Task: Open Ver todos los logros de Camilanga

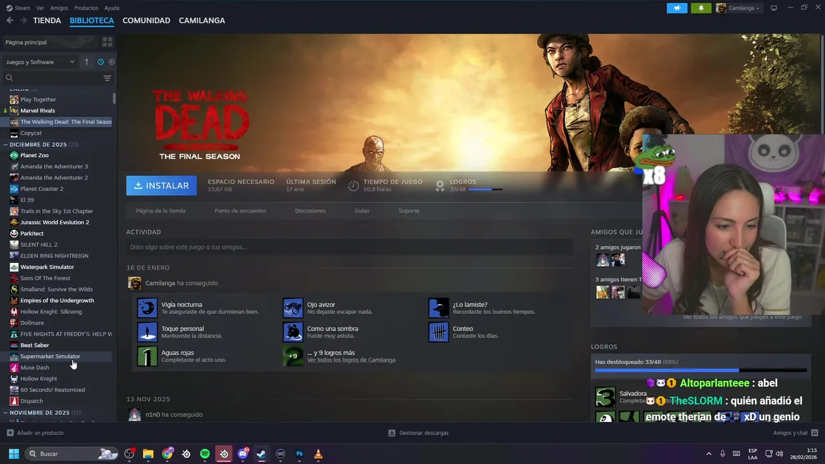Action: (x=351, y=360)
